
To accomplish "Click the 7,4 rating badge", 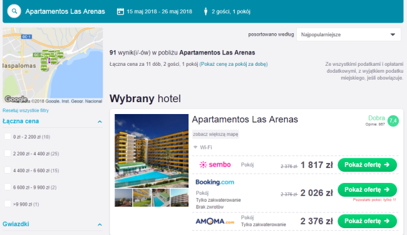I will click(393, 121).
